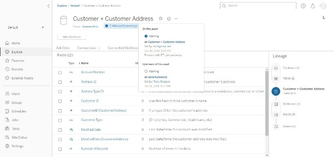Open the Address Type ID field link
This screenshot has height=157, width=334.
92,92
